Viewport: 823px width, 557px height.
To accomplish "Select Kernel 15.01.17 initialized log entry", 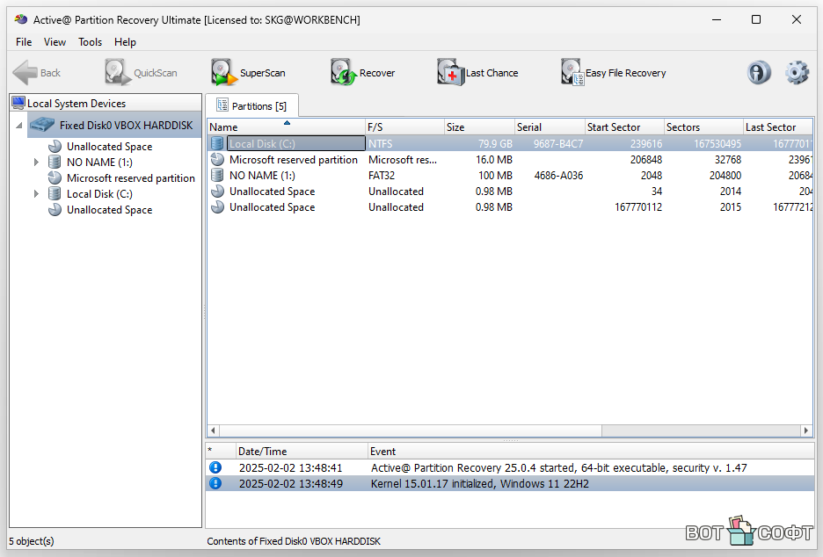I will coord(510,483).
